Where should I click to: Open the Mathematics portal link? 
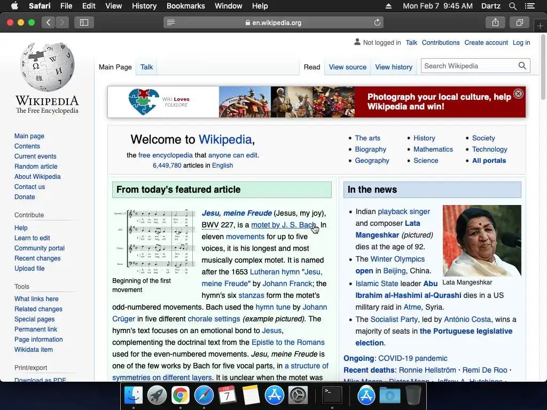point(433,149)
